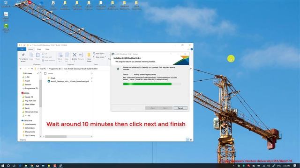Click the navigation pane vertical scrollbar

(40, 93)
